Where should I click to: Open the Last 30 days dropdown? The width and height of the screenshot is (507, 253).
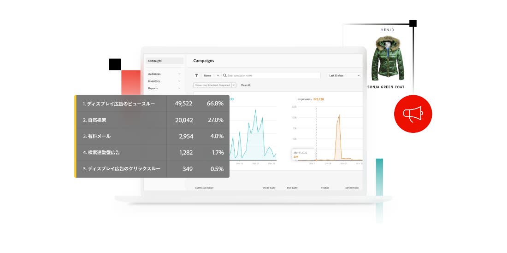(344, 75)
